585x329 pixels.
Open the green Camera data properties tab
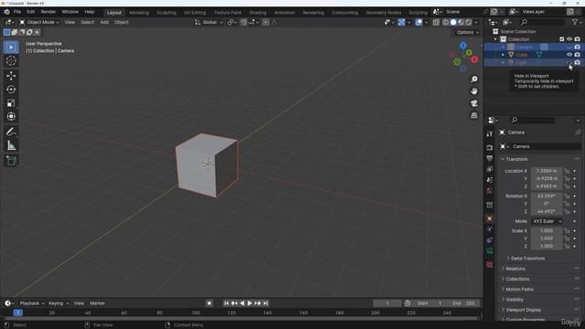pos(490,251)
